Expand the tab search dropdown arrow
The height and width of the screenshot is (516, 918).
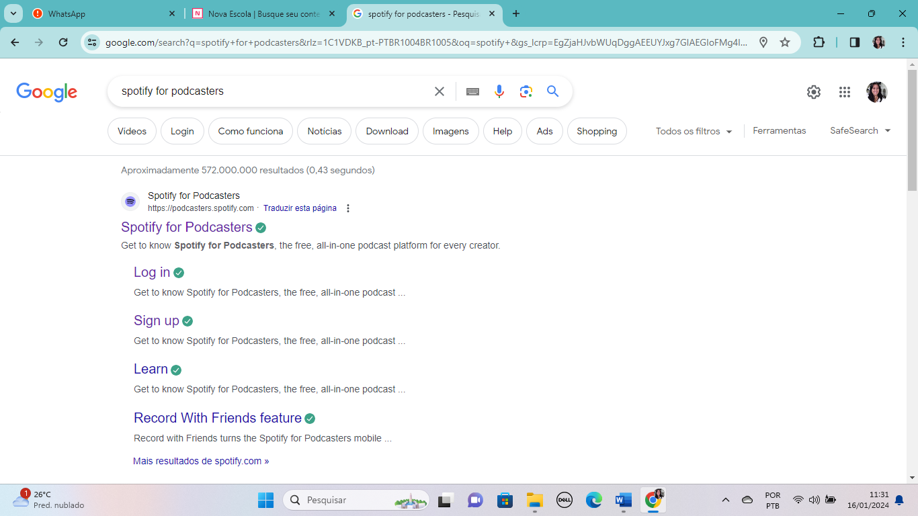13,13
